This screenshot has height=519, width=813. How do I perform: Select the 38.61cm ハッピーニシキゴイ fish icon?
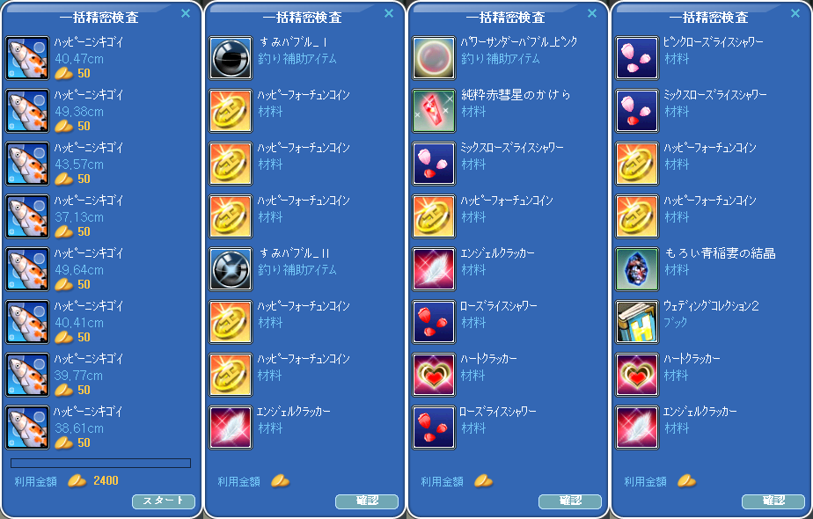coord(27,428)
